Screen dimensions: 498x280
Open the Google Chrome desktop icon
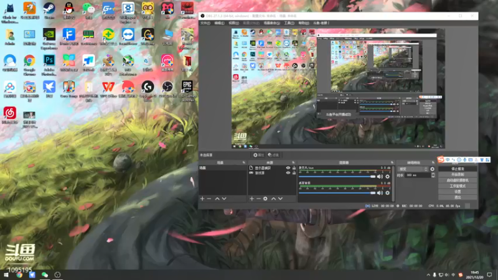coord(29,65)
